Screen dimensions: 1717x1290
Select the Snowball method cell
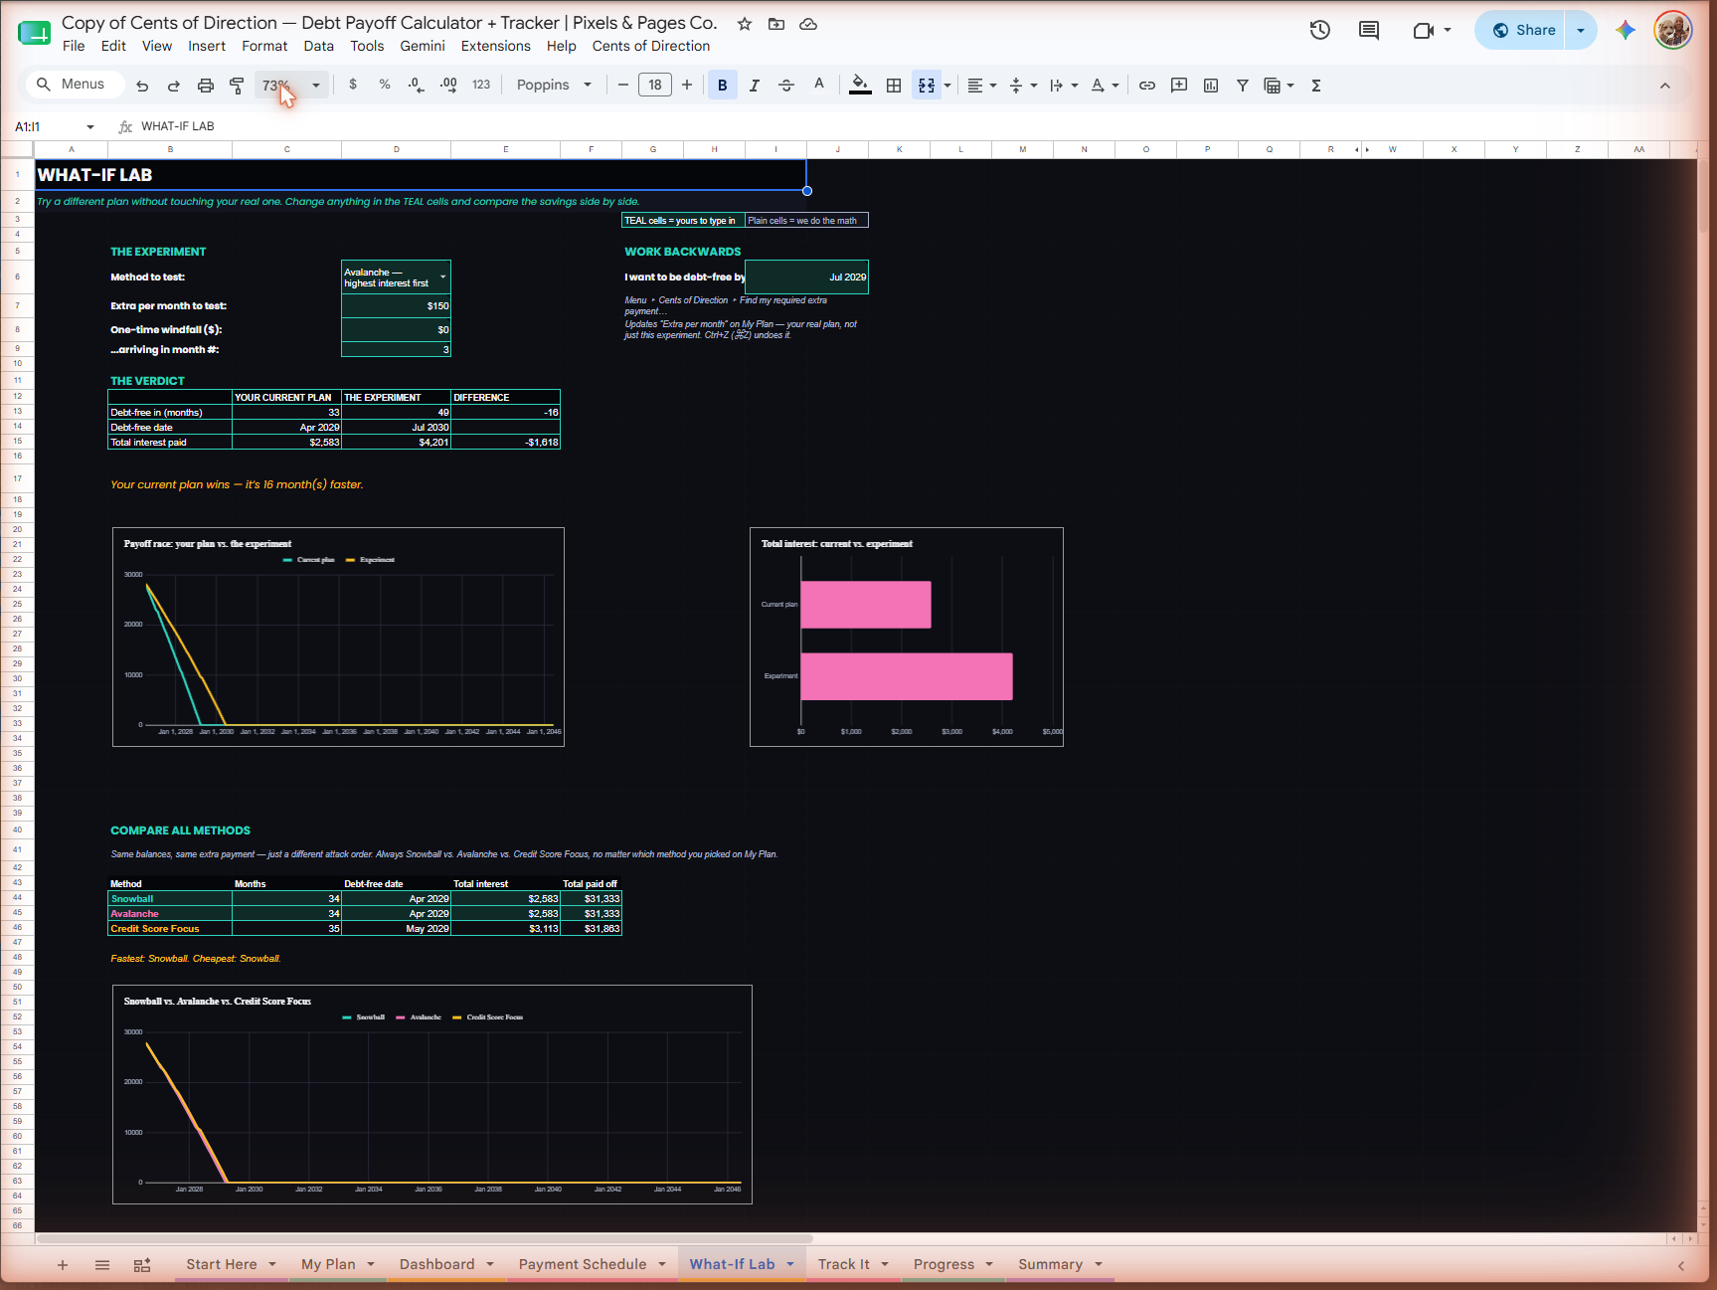170,899
